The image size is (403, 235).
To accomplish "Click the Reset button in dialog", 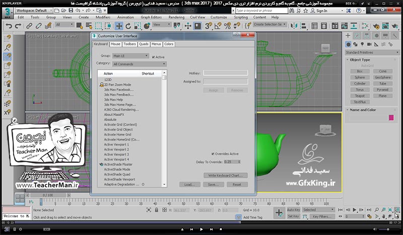I will coord(237,185).
